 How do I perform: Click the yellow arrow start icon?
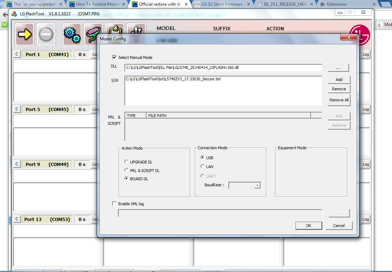click(x=25, y=34)
